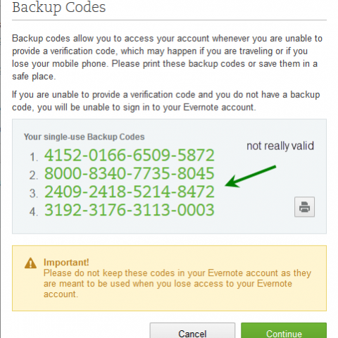The image size is (338, 338).
Task: Select backup code 4152-0166-6509-5872
Action: click(130, 156)
